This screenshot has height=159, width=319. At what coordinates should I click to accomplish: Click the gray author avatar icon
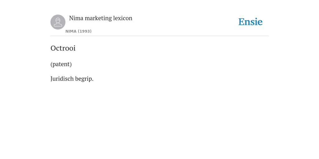coord(58,22)
